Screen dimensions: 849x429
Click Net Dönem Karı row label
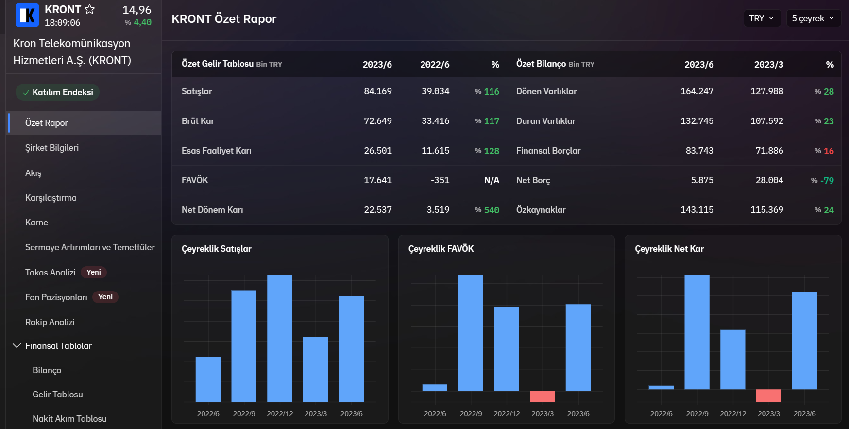click(x=212, y=210)
